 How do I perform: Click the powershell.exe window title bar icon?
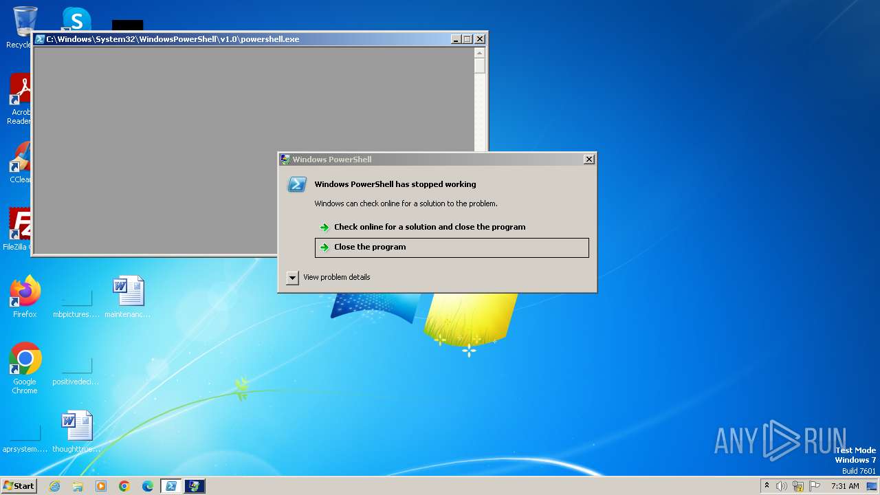pos(40,39)
